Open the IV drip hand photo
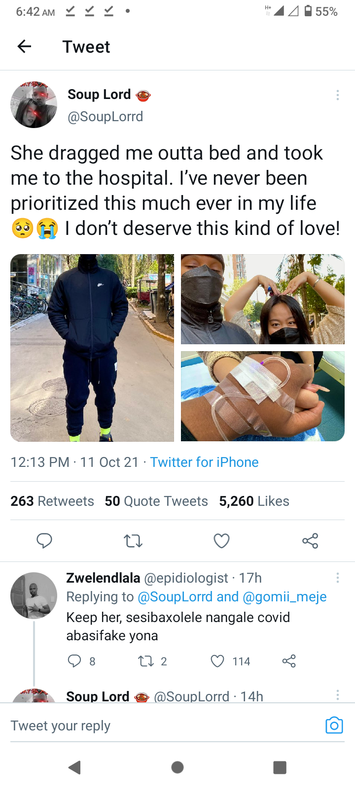The height and width of the screenshot is (788, 355). (x=263, y=396)
